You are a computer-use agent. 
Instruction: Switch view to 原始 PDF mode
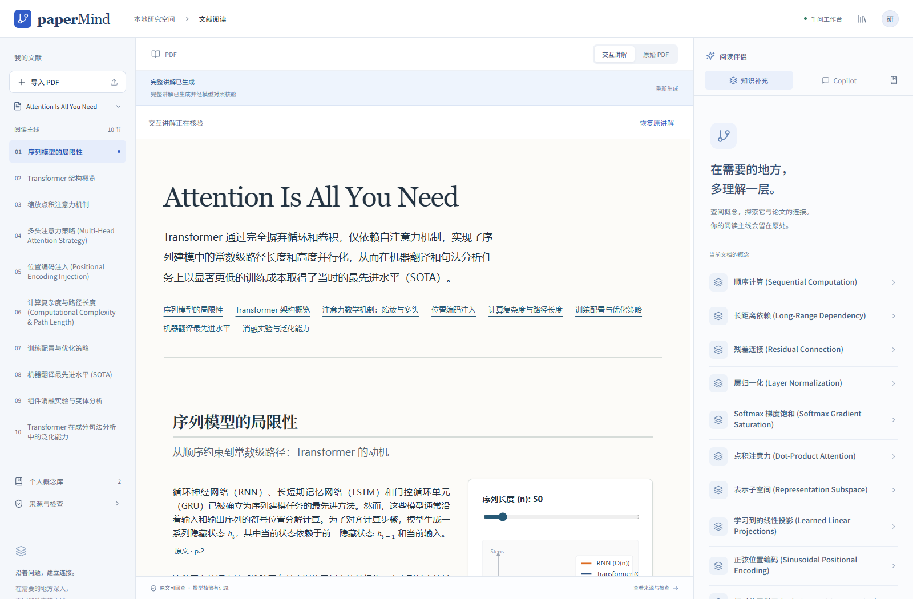656,55
